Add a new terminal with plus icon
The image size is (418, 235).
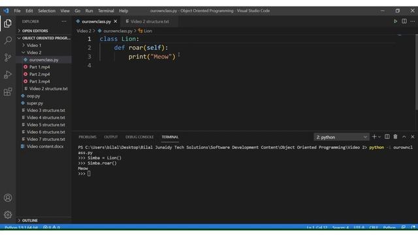[374, 136]
